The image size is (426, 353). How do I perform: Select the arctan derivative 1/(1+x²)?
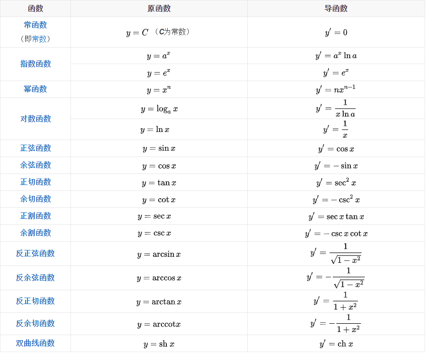point(336,301)
